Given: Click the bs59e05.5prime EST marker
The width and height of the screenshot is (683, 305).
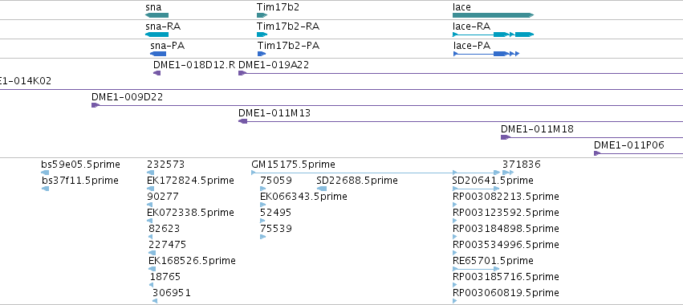Looking at the screenshot, I should (x=45, y=173).
